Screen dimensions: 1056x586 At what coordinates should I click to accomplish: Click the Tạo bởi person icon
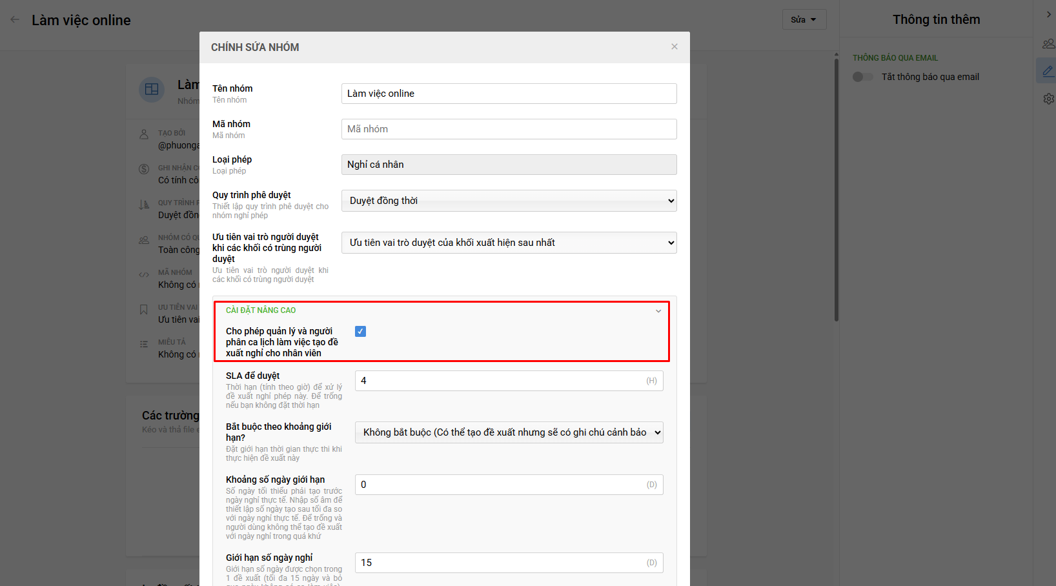144,134
